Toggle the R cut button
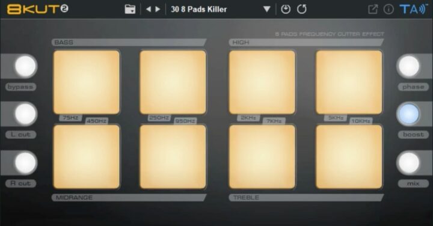Screen dimensions: 433x226 coord(25,162)
